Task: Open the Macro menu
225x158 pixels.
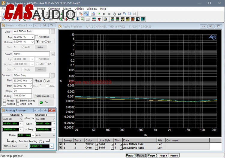Action: [67, 9]
